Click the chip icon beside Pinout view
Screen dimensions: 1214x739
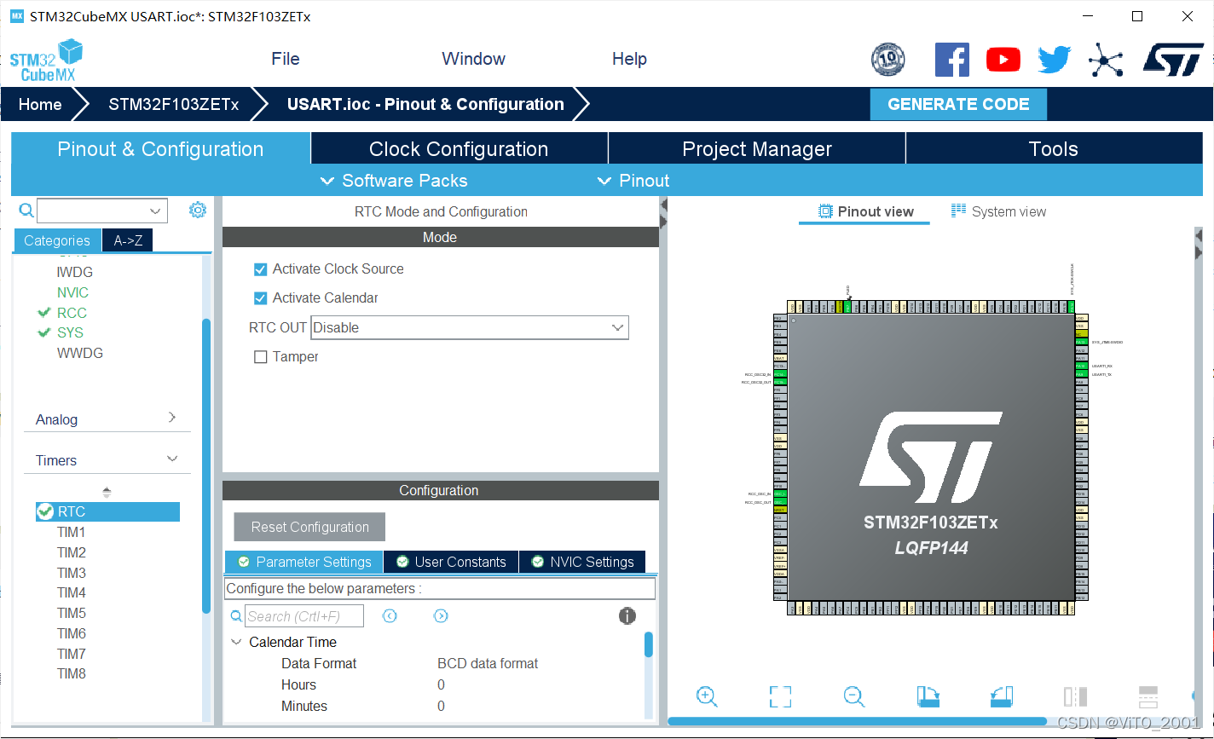(x=825, y=211)
